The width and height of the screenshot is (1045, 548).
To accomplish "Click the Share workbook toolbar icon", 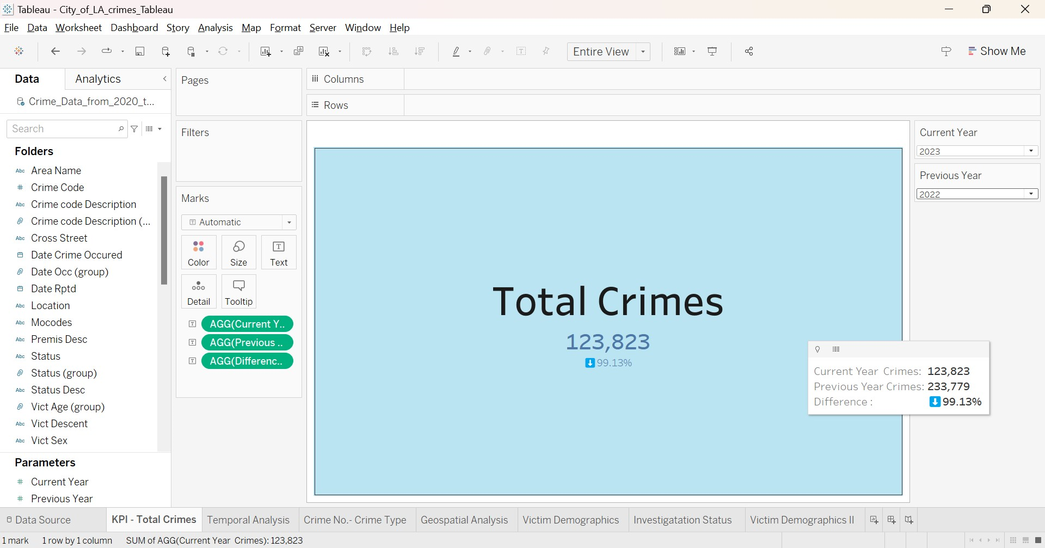I will pyautogui.click(x=749, y=51).
